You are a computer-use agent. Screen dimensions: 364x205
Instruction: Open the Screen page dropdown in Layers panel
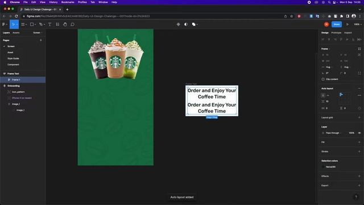pyautogui.click(x=38, y=33)
